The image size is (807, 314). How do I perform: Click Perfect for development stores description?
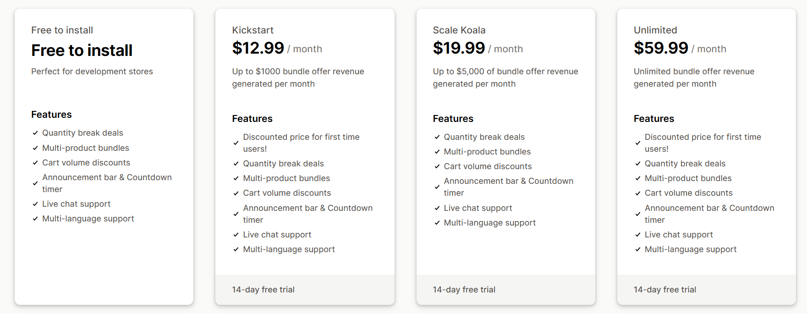pyautogui.click(x=92, y=72)
